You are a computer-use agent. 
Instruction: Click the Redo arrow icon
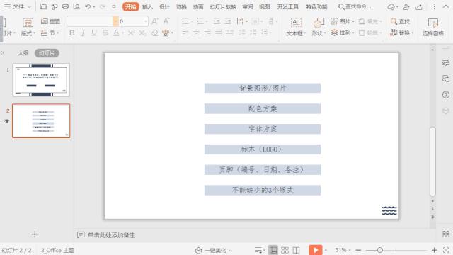click(102, 6)
